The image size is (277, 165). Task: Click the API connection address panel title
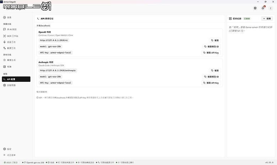tap(47, 18)
